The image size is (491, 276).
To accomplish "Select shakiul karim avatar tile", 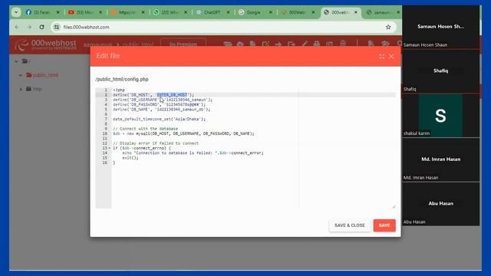I will (440, 116).
